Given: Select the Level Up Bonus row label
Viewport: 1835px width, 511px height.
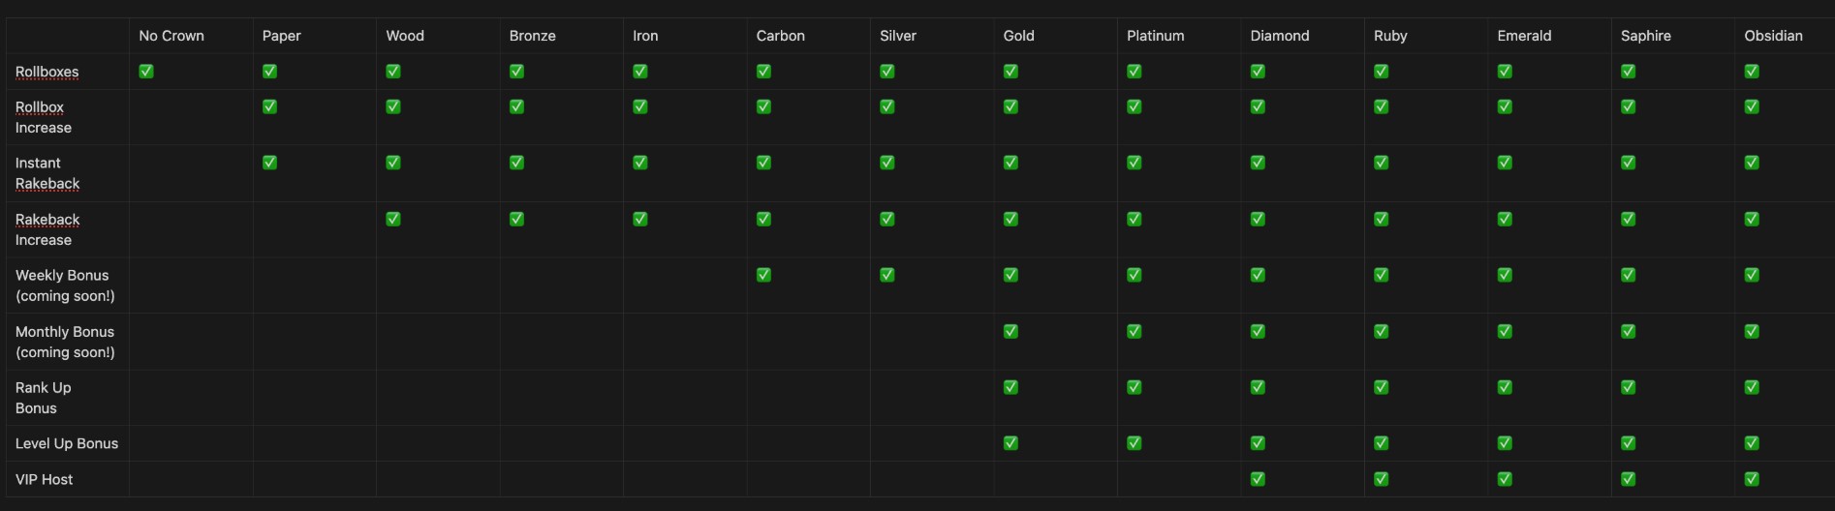Looking at the screenshot, I should tap(67, 443).
